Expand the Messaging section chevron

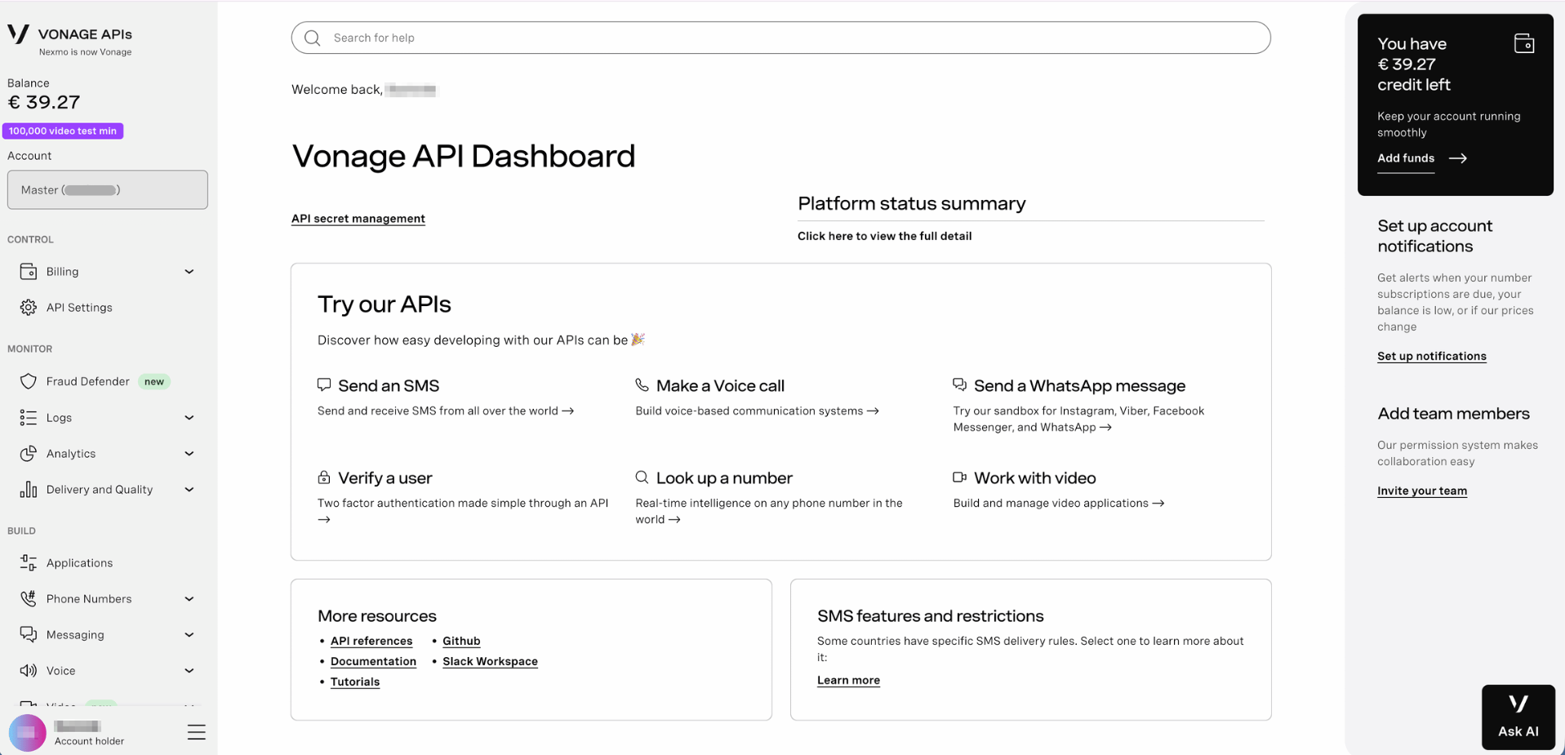[189, 635]
